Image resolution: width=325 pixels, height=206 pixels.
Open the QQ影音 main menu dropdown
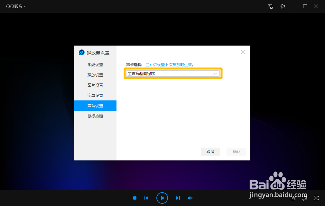pyautogui.click(x=16, y=6)
